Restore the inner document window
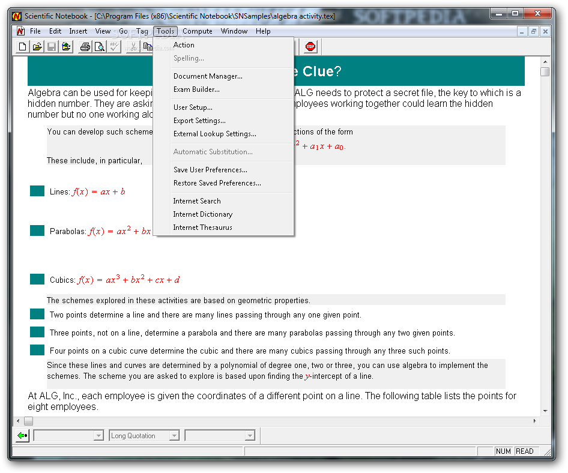Image resolution: width=568 pixels, height=473 pixels. tap(534, 31)
